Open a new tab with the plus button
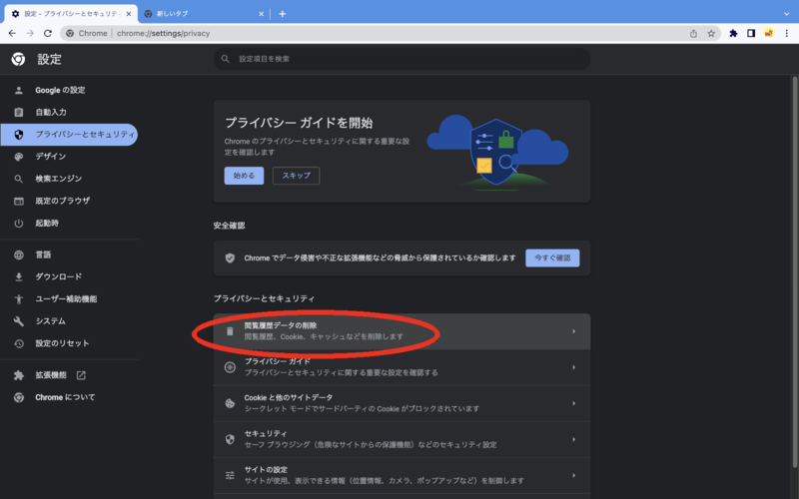 pyautogui.click(x=283, y=14)
